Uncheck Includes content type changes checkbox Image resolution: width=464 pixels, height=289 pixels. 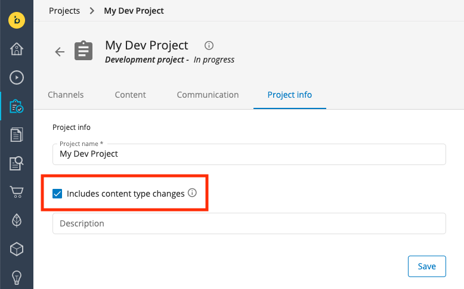click(57, 194)
